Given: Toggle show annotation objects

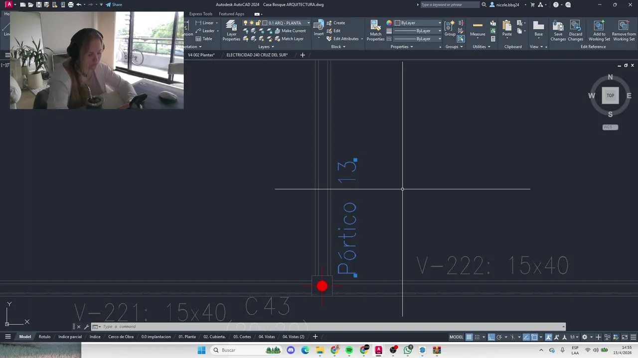Looking at the screenshot, I should pos(549,337).
